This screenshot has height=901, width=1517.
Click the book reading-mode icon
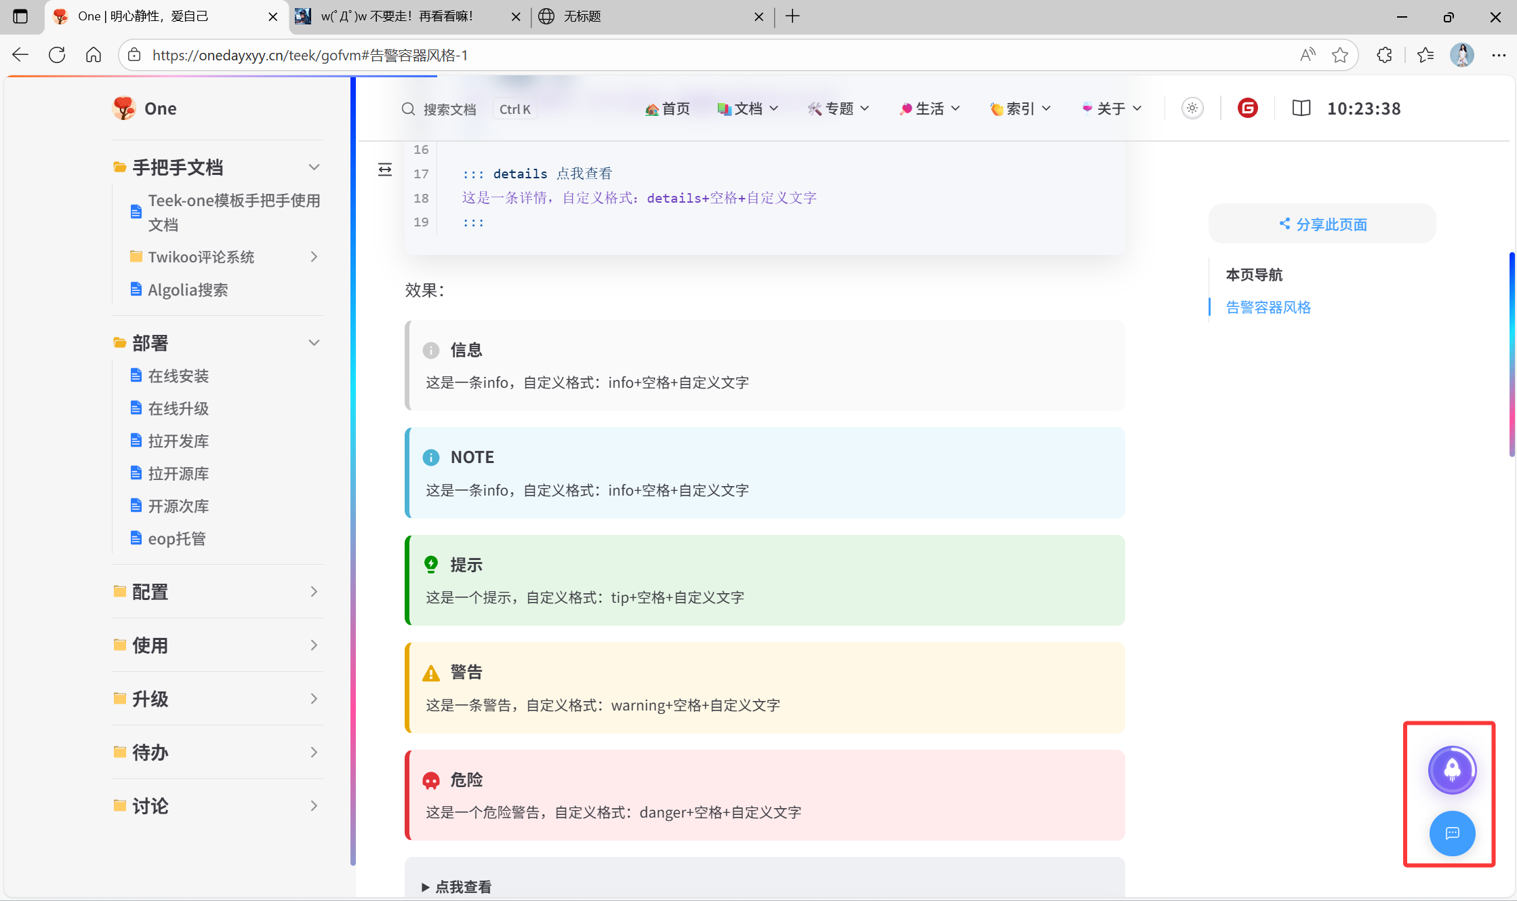[x=1301, y=108]
